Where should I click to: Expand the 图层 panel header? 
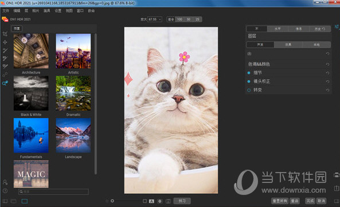(252, 36)
